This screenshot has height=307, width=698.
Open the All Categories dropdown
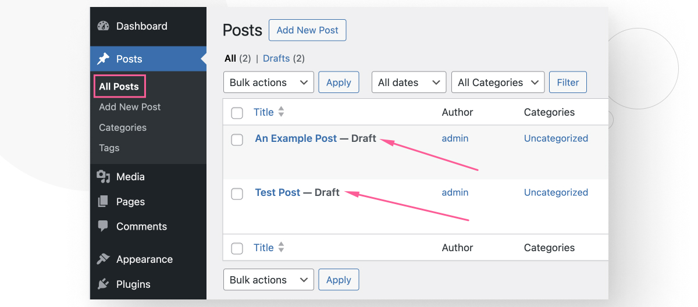click(x=498, y=83)
